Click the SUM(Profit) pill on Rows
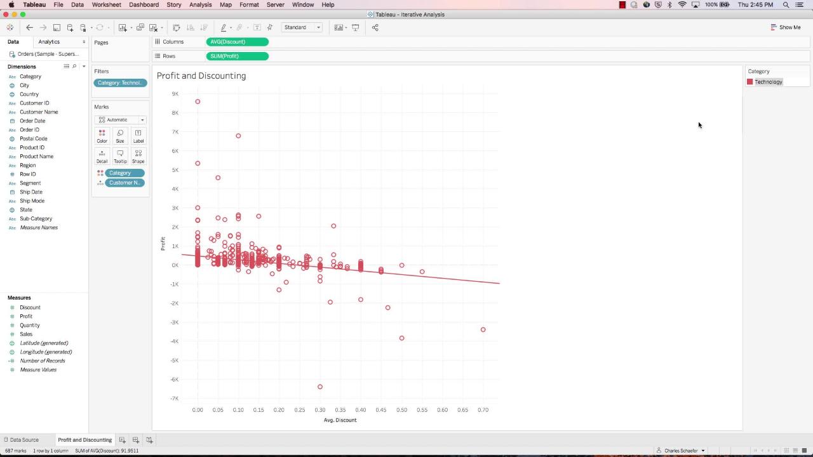Viewport: 813px width, 457px height. tap(237, 56)
